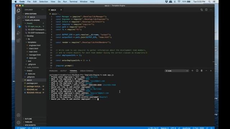The height and width of the screenshot is (129, 230).
Task: Close the terminal panel
Action: tap(211, 71)
